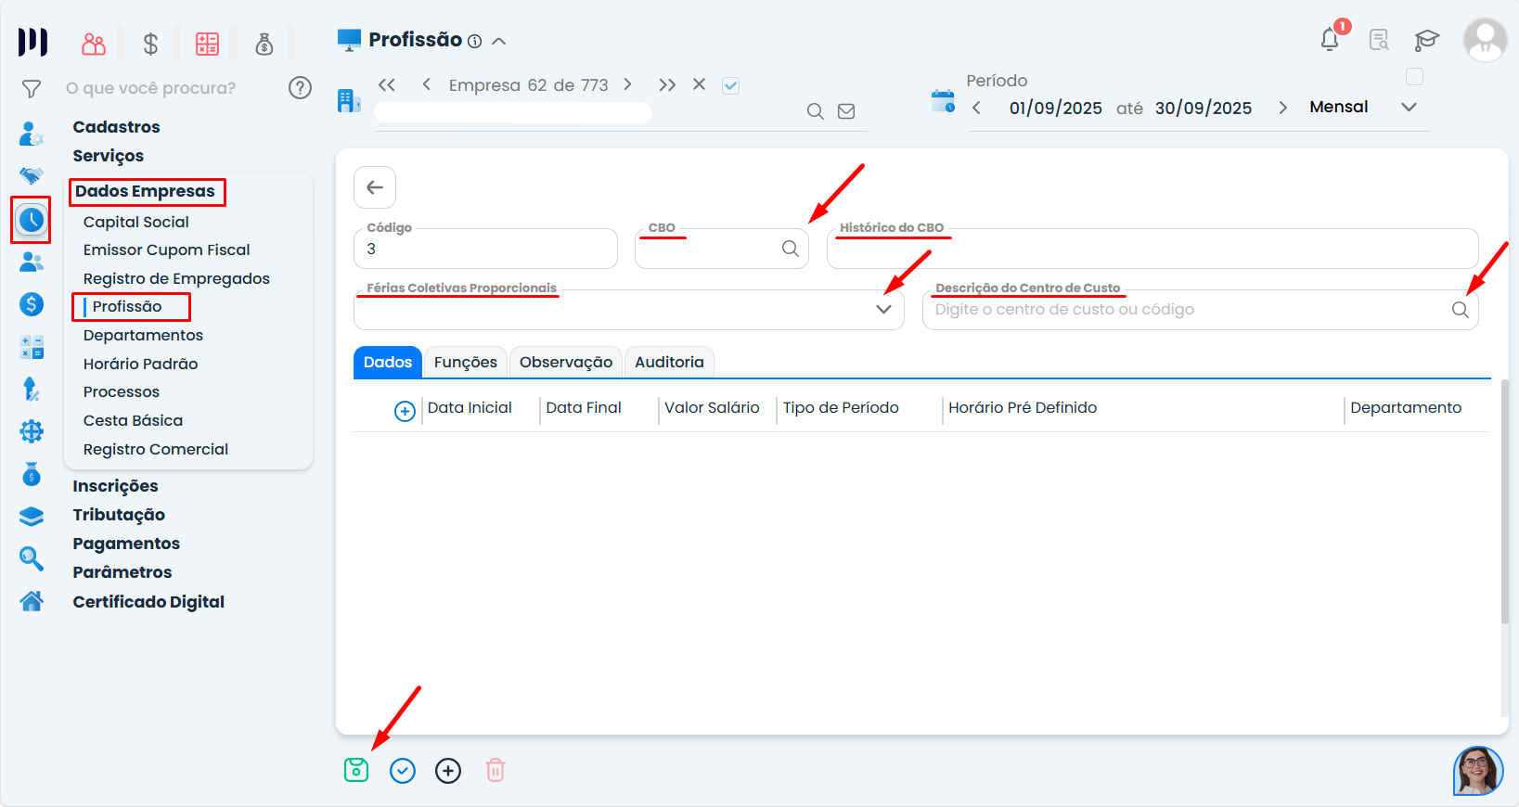Click the red trash delete icon
This screenshot has height=807, width=1519.
coord(496,770)
